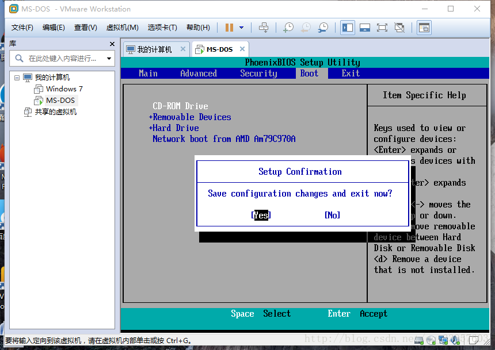
Task: Toggle the thumbnail bar view
Action: (365, 28)
